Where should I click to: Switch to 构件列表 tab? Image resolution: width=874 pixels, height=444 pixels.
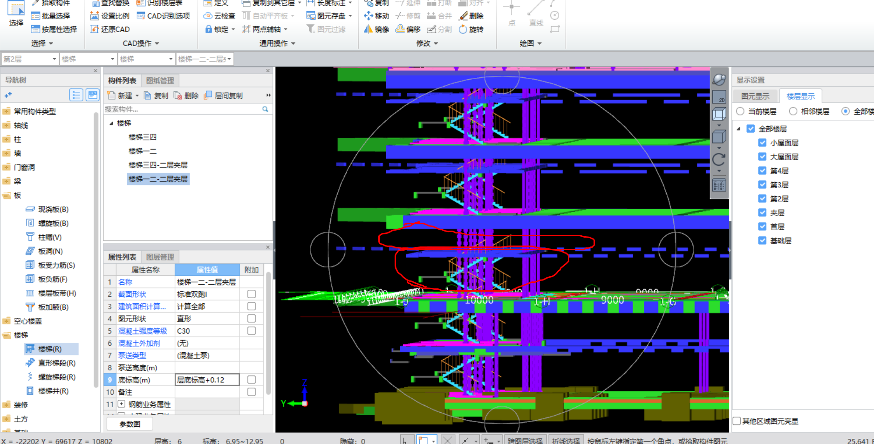point(122,81)
